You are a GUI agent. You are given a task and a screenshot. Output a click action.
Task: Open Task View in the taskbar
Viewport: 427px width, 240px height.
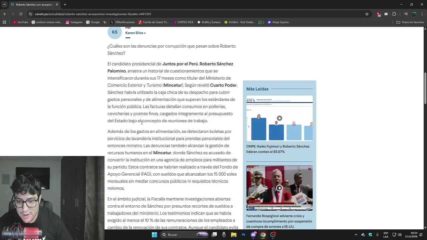pyautogui.click(x=215, y=235)
